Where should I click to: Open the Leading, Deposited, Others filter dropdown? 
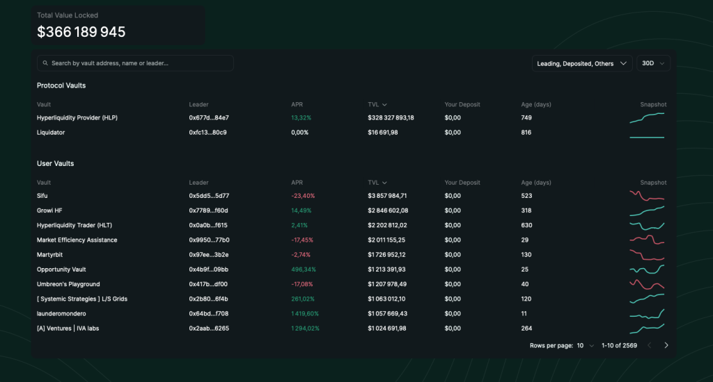[581, 63]
